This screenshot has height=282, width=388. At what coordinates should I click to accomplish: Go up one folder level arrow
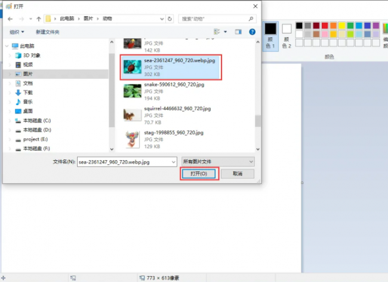[x=39, y=19]
